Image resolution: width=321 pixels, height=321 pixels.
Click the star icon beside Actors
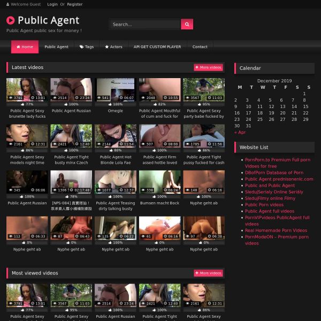coord(107,47)
